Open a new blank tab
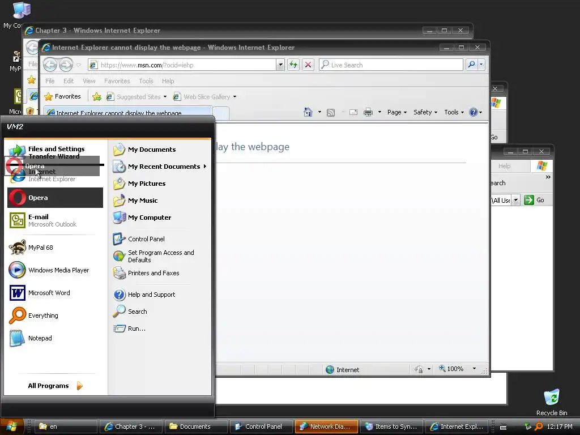The image size is (580, 435). tap(221, 113)
